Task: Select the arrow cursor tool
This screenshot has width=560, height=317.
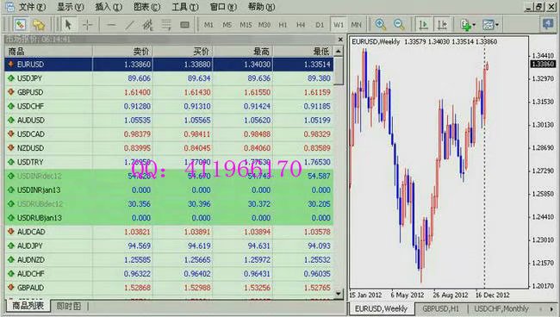Action: pos(68,25)
